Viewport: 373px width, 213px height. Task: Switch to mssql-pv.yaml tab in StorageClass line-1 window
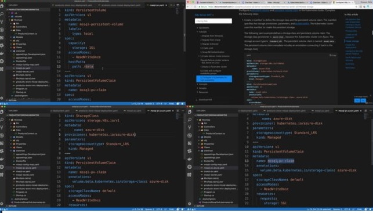pyautogui.click(x=133, y=111)
